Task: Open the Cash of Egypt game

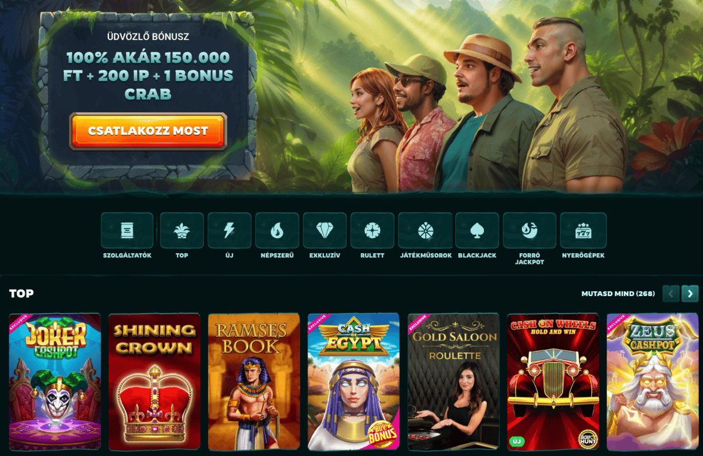Action: click(x=354, y=382)
